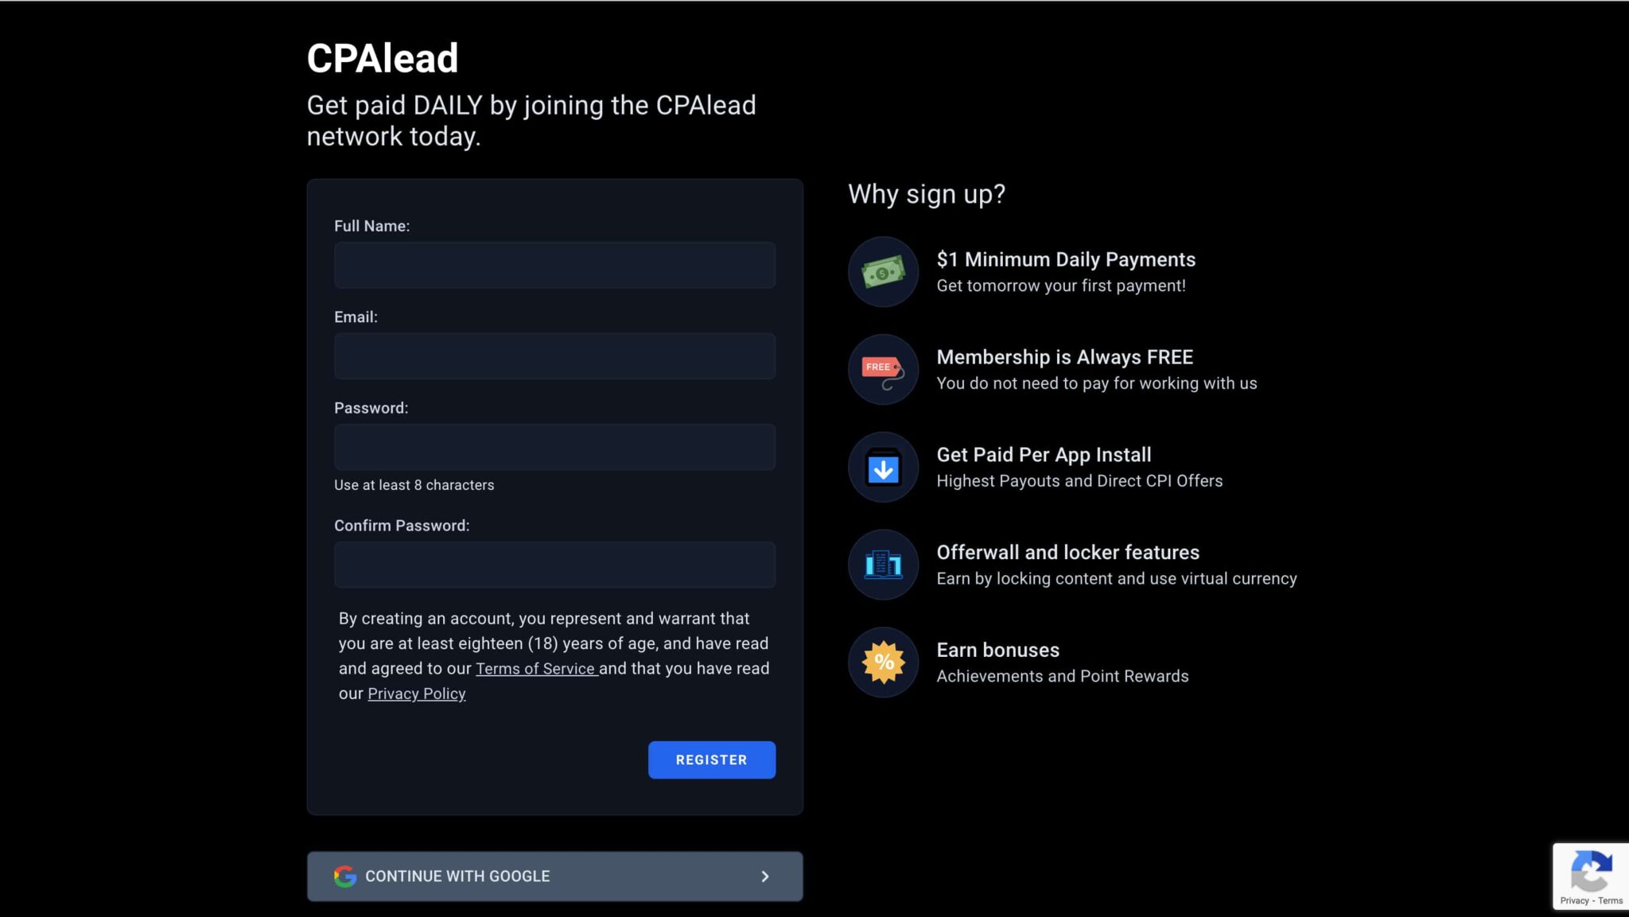Click the percent bonus badge icon
This screenshot has width=1629, height=917.
pos(883,662)
